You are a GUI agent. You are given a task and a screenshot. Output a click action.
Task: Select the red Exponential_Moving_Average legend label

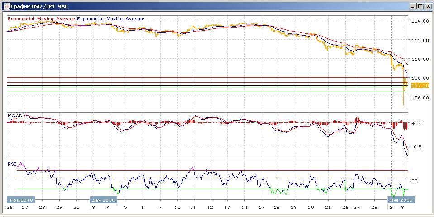(x=41, y=19)
